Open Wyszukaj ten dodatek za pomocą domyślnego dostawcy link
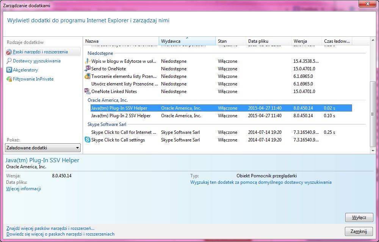Viewport: 379px width, 242px height. tap(261, 182)
